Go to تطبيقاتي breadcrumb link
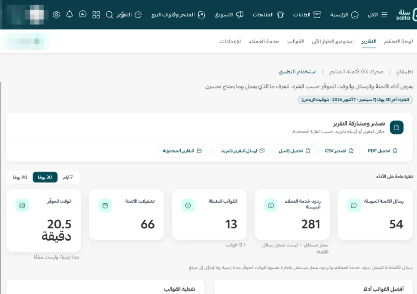Image resolution: width=417 pixels, height=294 pixels. [404, 72]
